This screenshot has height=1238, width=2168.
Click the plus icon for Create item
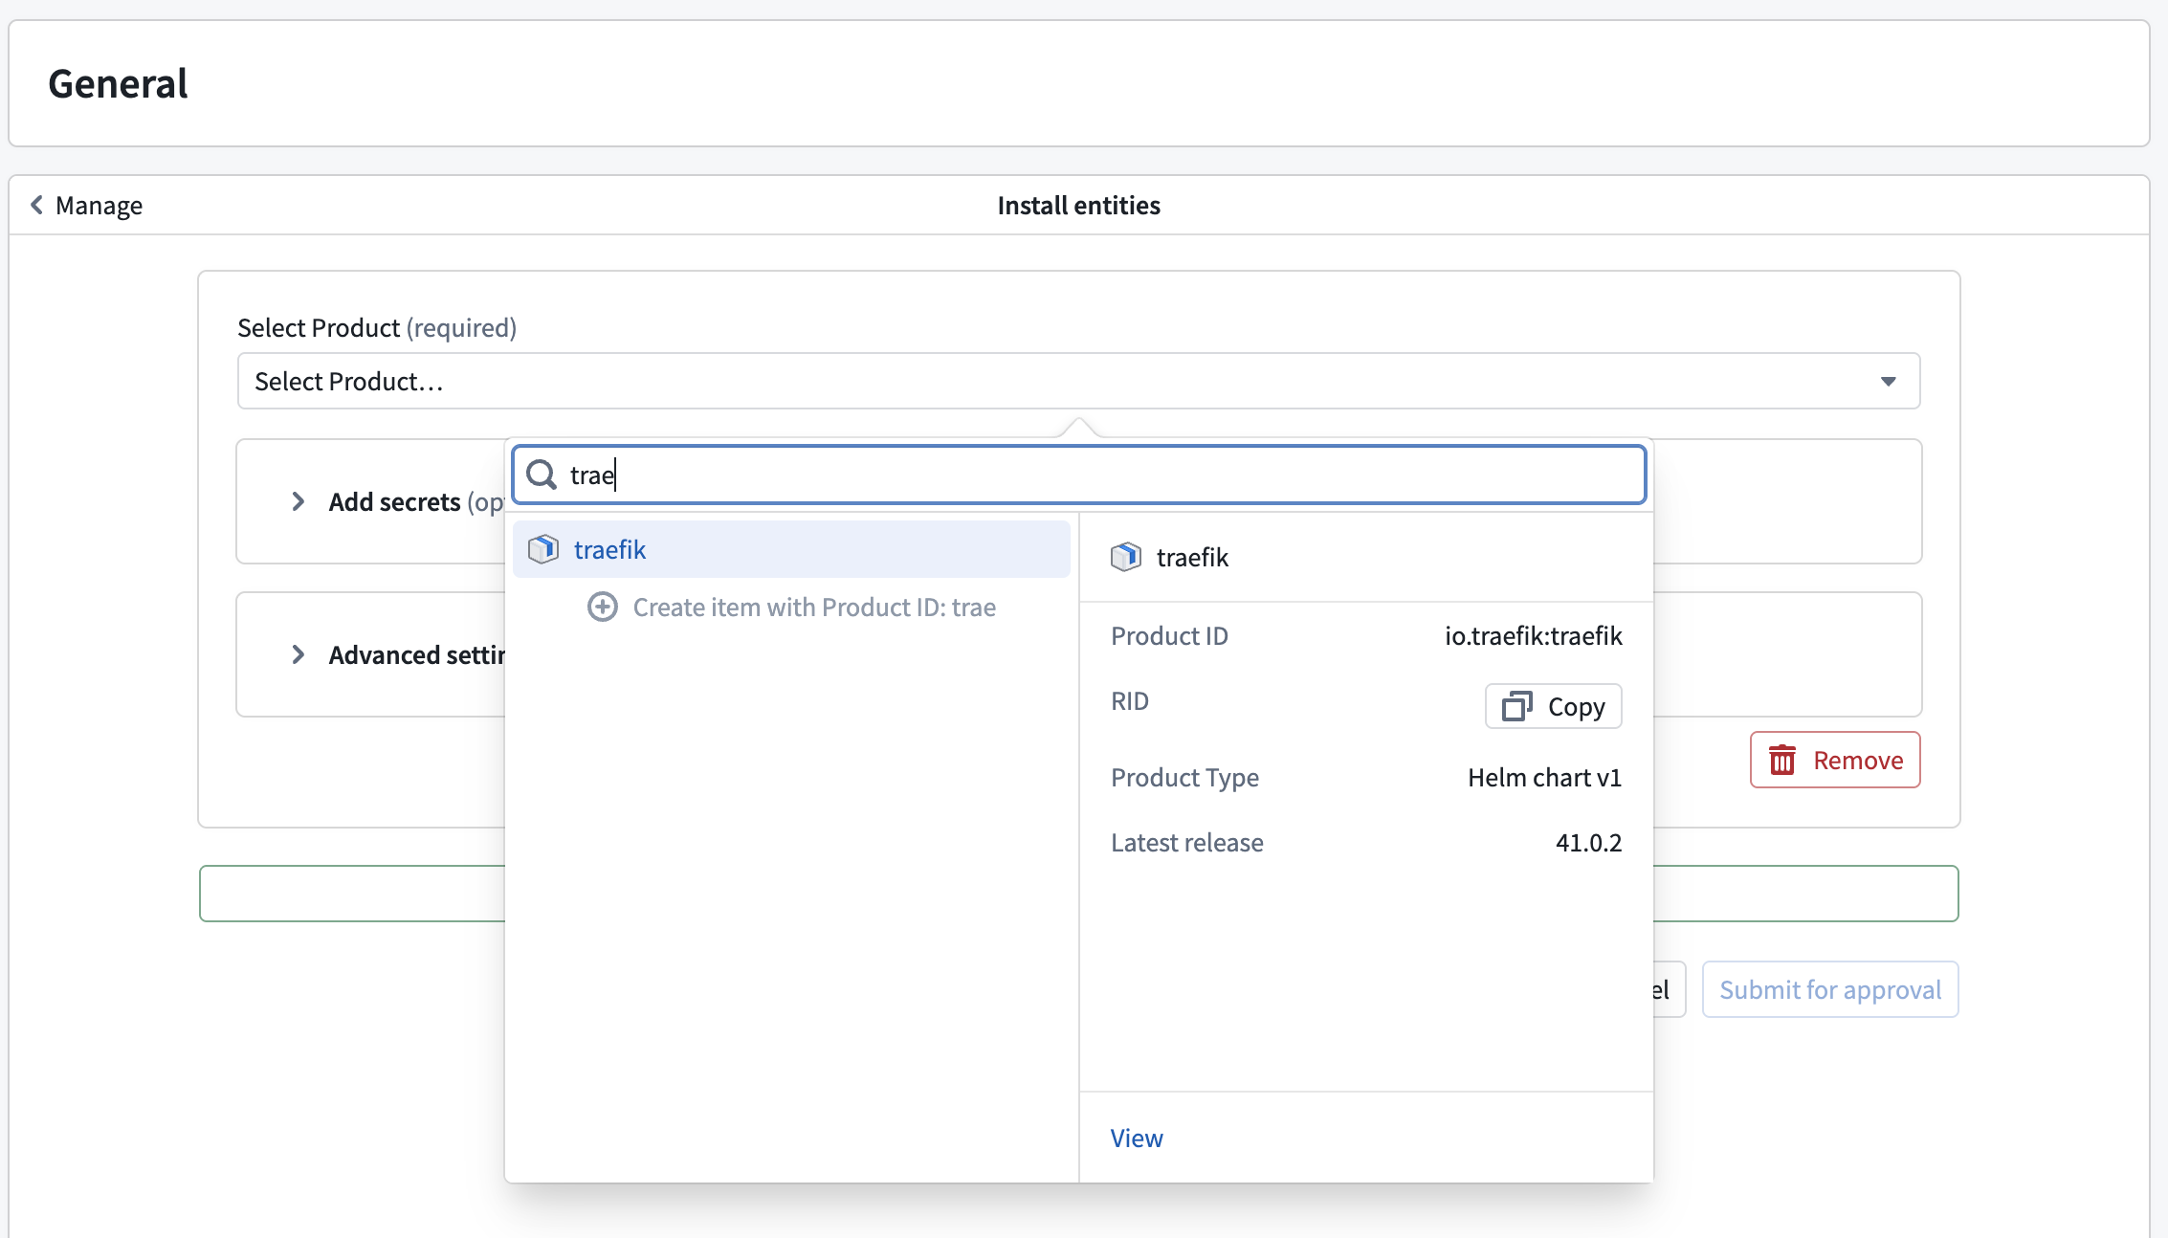602,607
